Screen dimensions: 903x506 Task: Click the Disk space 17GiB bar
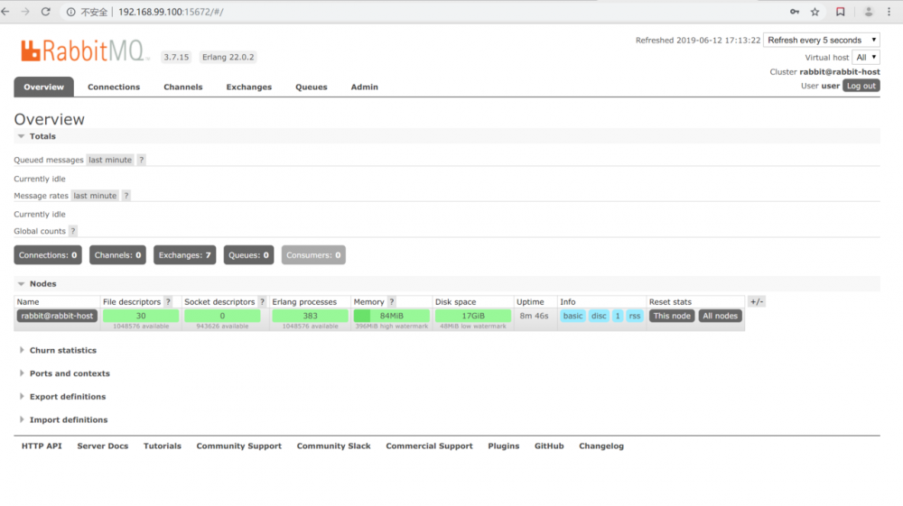(x=473, y=316)
